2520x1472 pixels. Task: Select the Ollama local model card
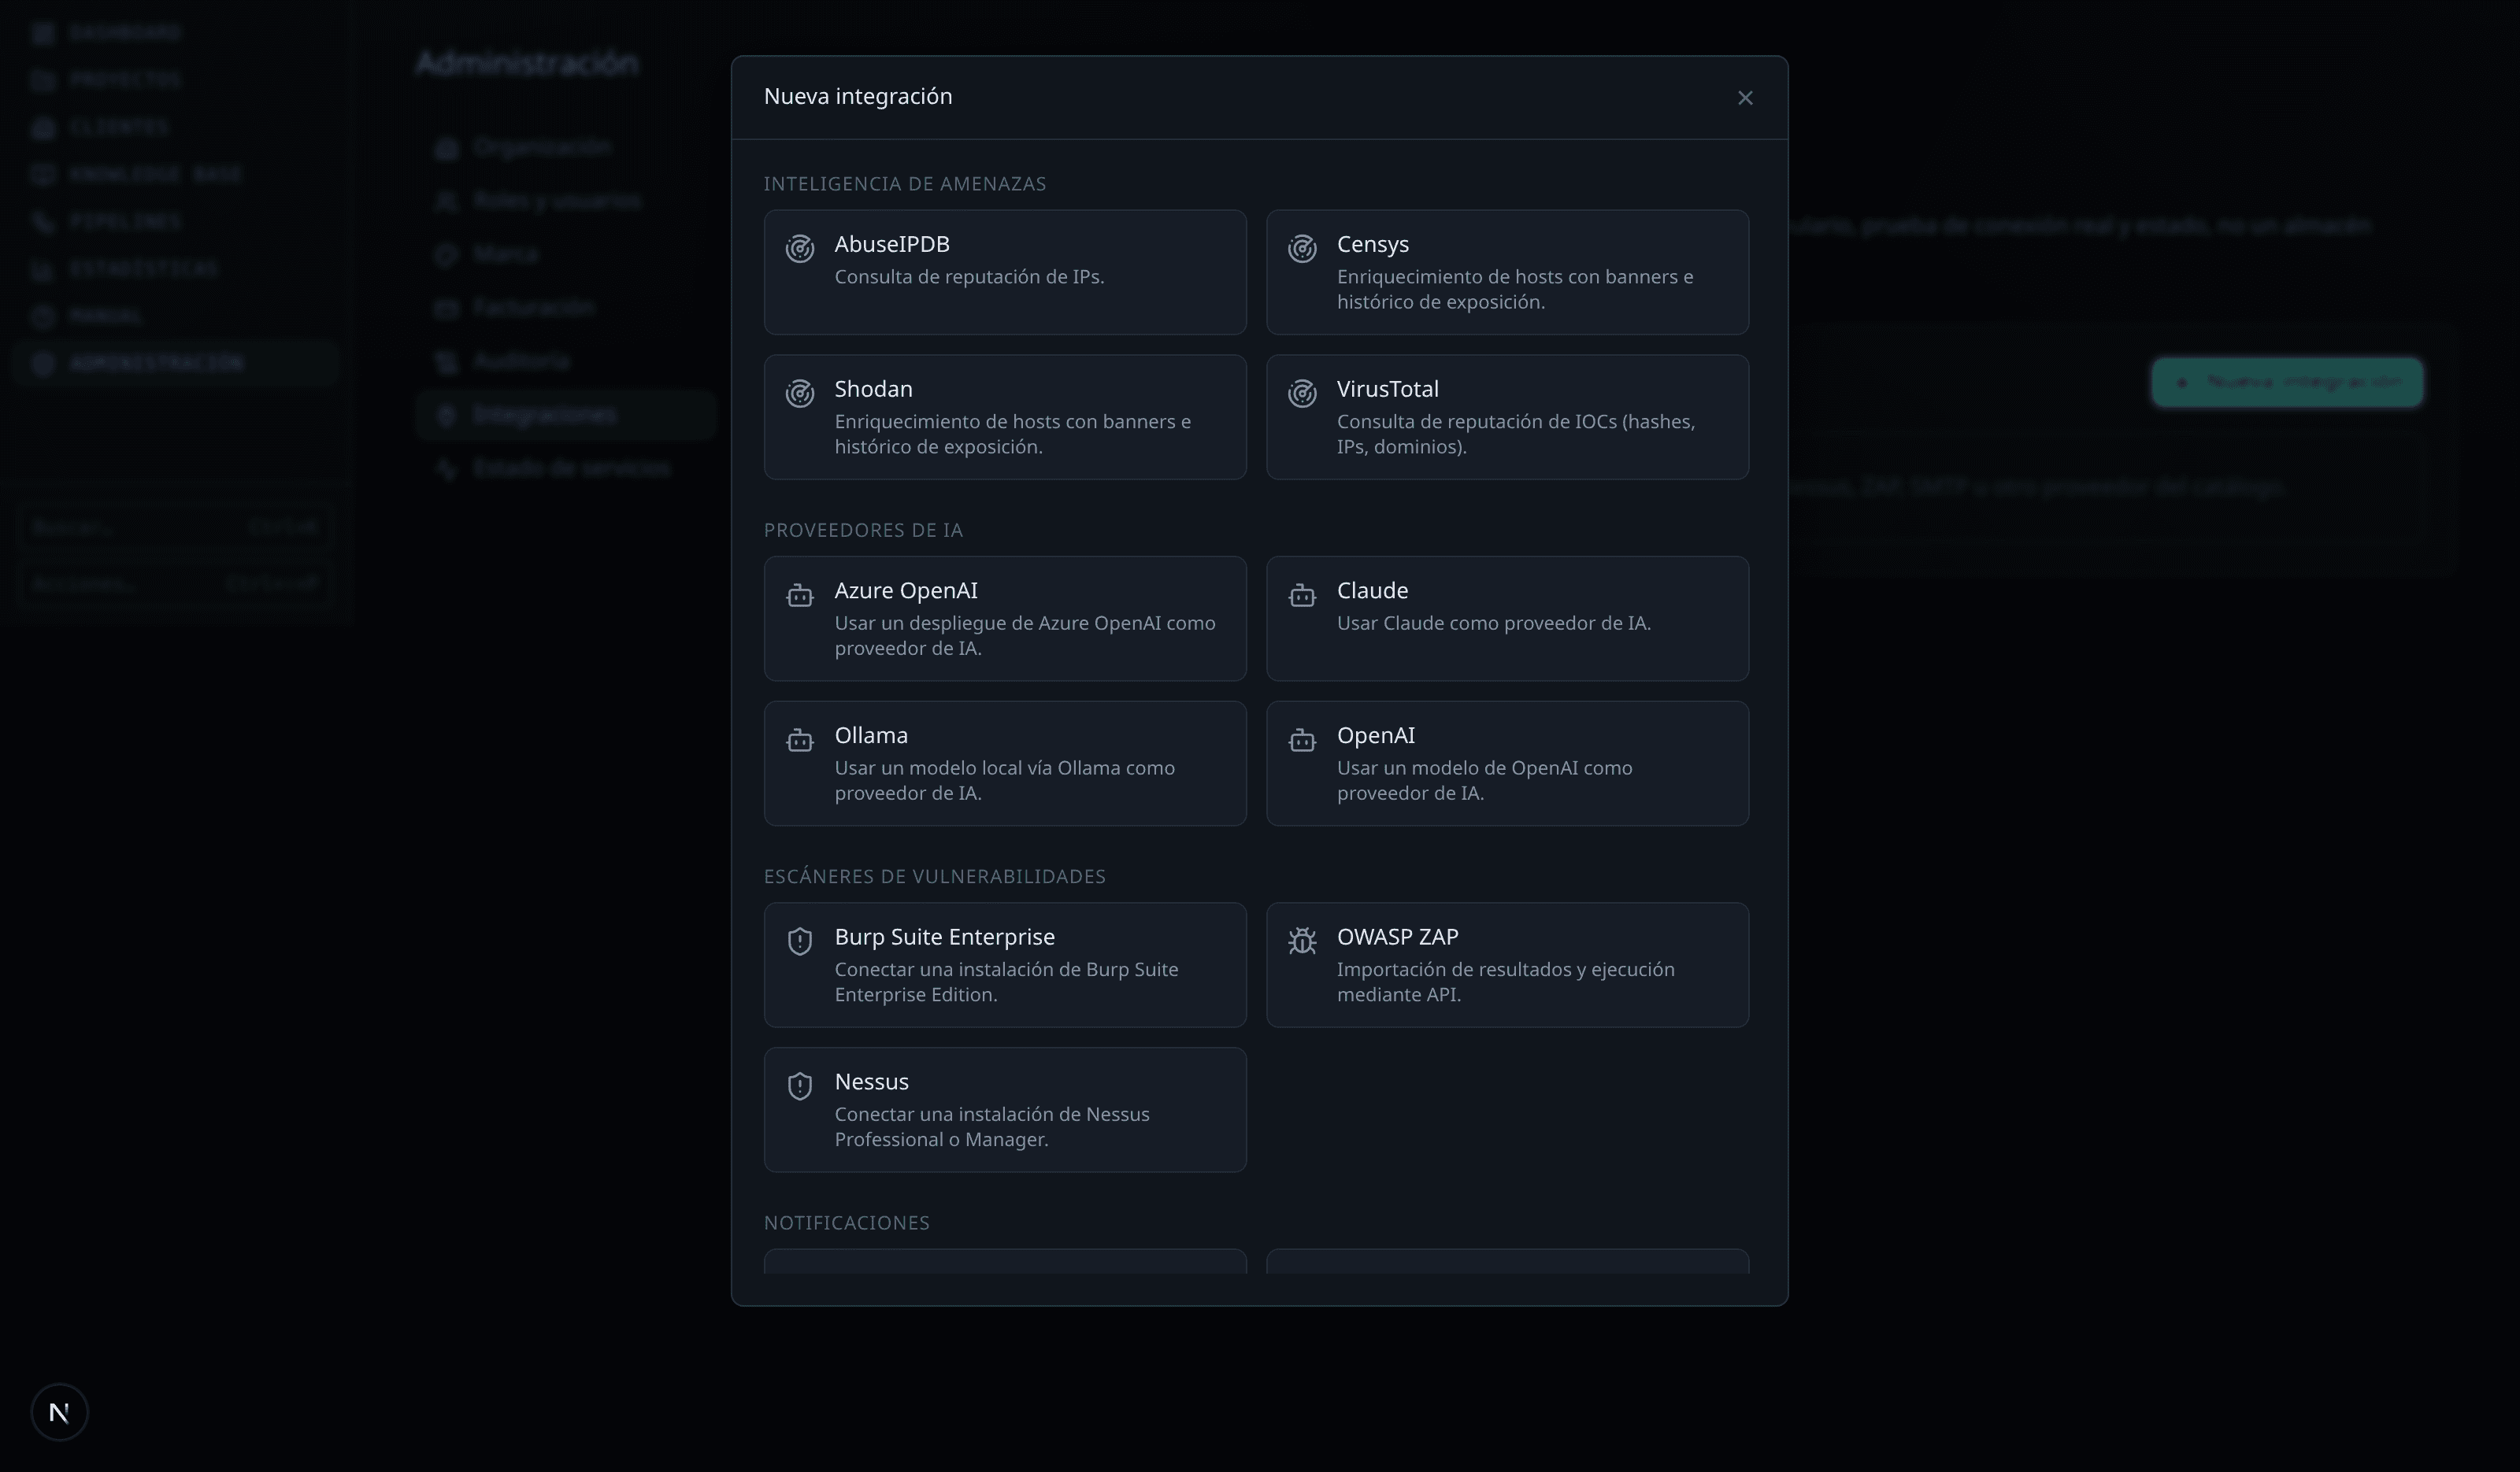click(1005, 764)
